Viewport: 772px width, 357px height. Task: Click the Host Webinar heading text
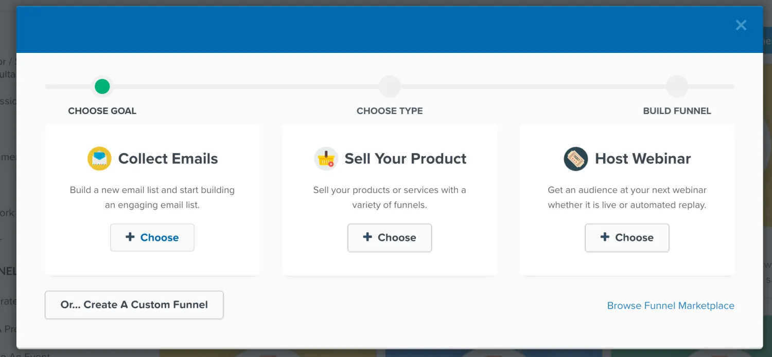coord(643,159)
